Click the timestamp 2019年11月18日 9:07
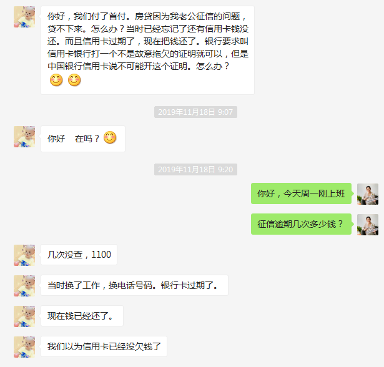Screen dimensions: 384x367 pyautogui.click(x=195, y=112)
